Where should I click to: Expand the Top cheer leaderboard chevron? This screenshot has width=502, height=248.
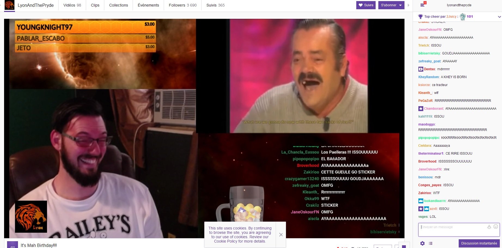pos(499,17)
